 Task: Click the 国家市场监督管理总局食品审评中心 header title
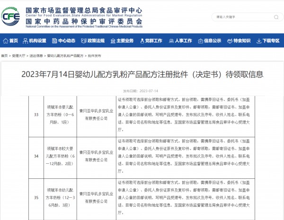[84, 10]
